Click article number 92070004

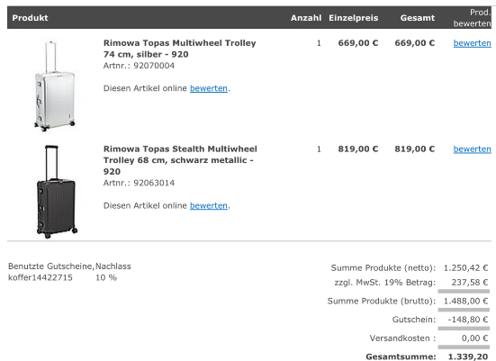(154, 66)
